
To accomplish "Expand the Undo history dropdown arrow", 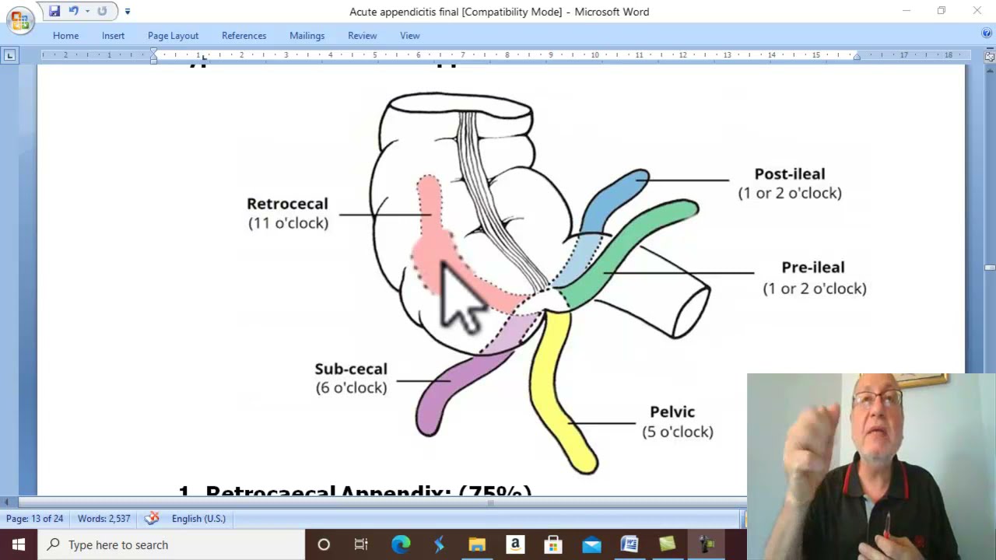I will tap(86, 11).
